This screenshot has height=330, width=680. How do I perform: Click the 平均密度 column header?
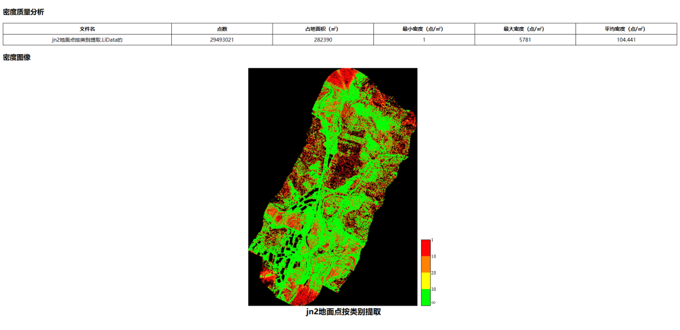(626, 29)
